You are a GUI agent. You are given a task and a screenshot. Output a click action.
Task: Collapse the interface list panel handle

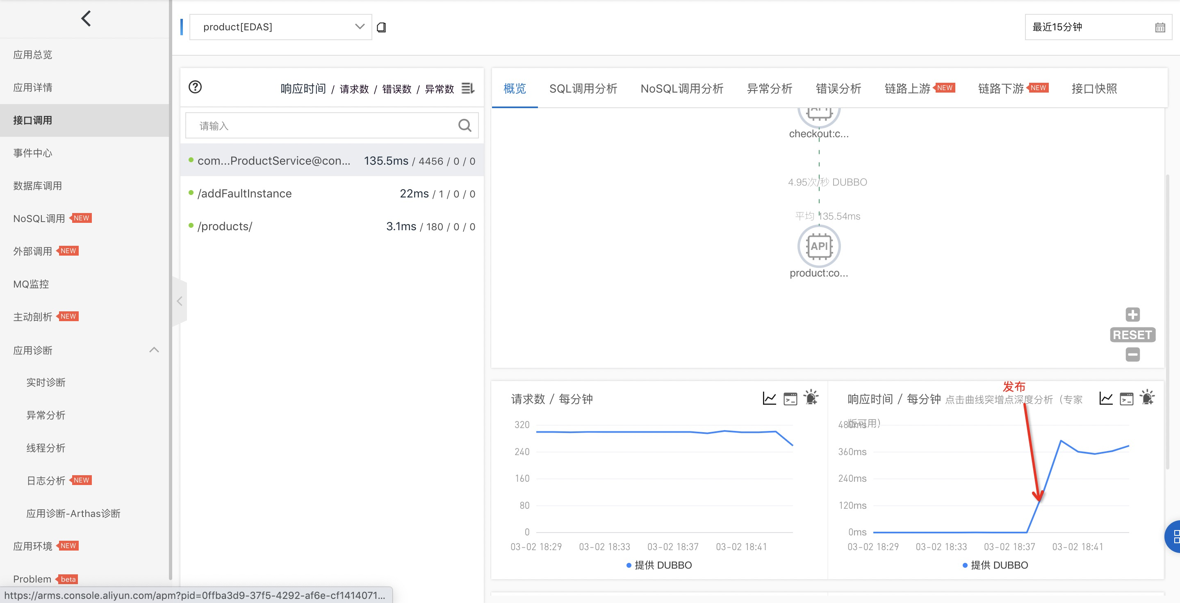[179, 301]
